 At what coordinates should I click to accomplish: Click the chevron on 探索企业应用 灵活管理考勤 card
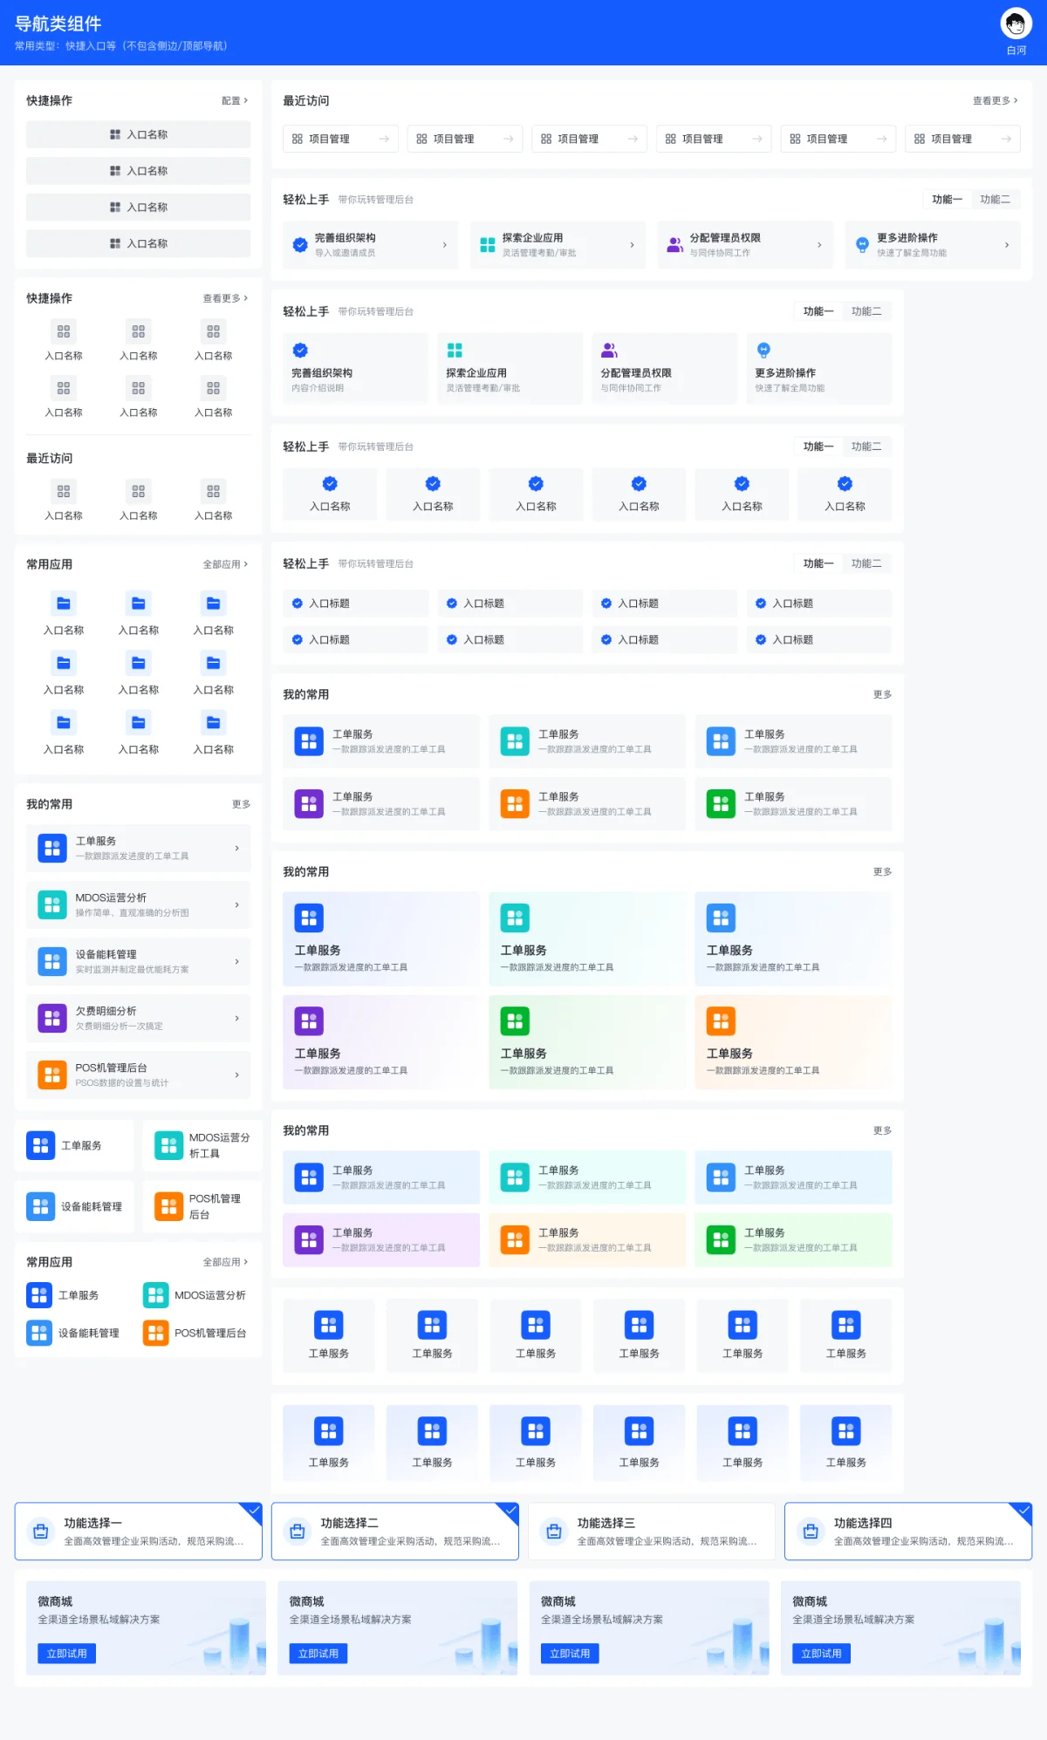pos(632,245)
